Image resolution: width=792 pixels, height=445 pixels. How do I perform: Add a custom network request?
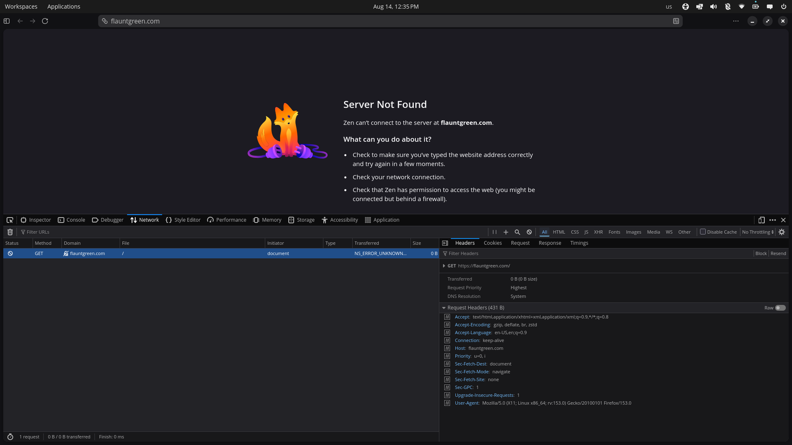(x=506, y=232)
